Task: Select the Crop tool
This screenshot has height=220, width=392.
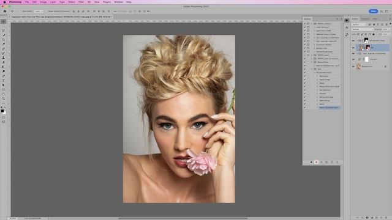Action: [x=4, y=40]
